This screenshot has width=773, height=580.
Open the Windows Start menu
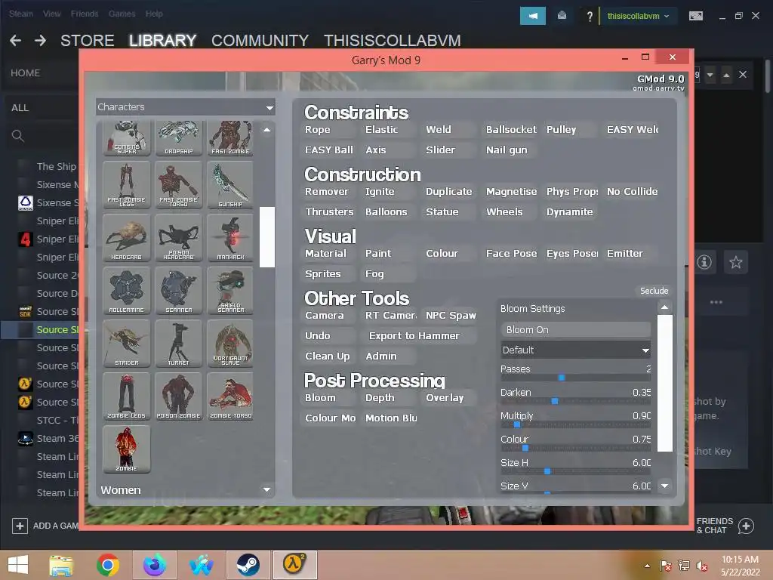tap(18, 565)
